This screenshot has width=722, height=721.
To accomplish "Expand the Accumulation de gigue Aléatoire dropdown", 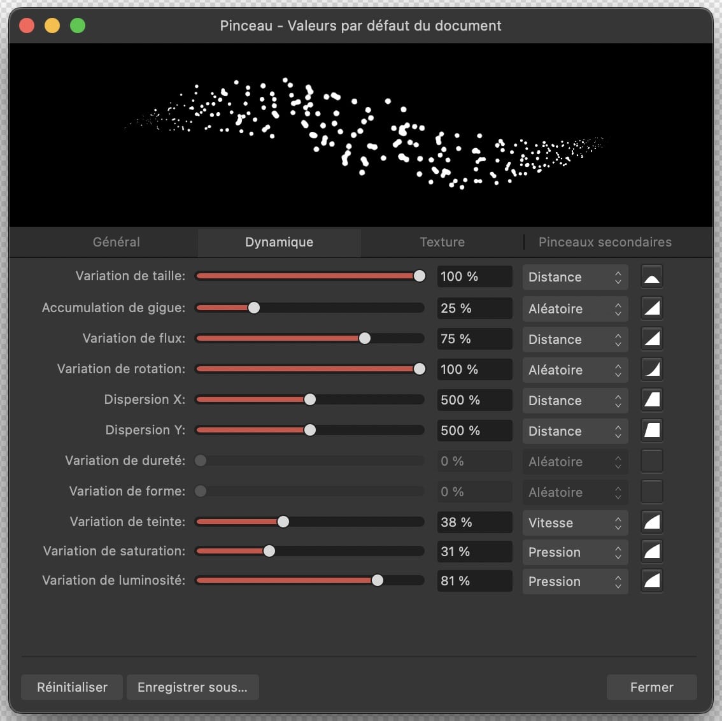I will (x=574, y=308).
